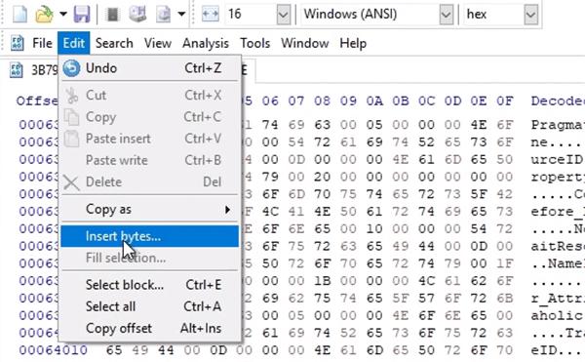Screen dimensions: 585x362
Task: Click the 0A column header
Action: tap(374, 101)
